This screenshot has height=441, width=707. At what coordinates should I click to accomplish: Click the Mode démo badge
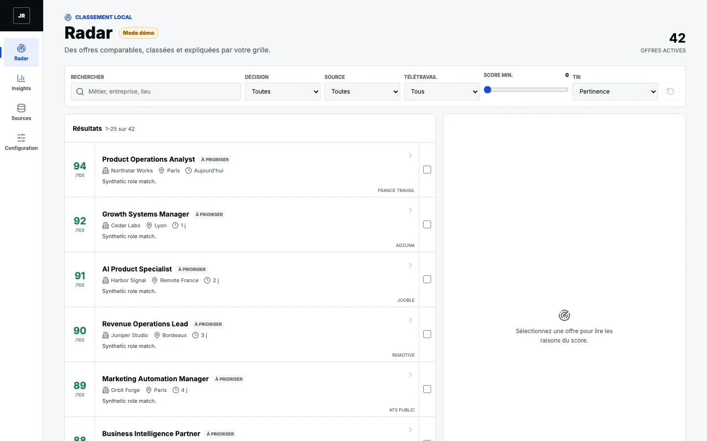coord(138,33)
